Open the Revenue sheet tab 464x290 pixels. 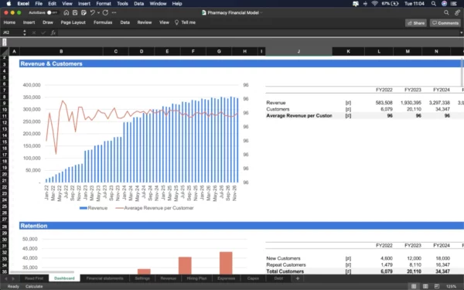point(169,278)
